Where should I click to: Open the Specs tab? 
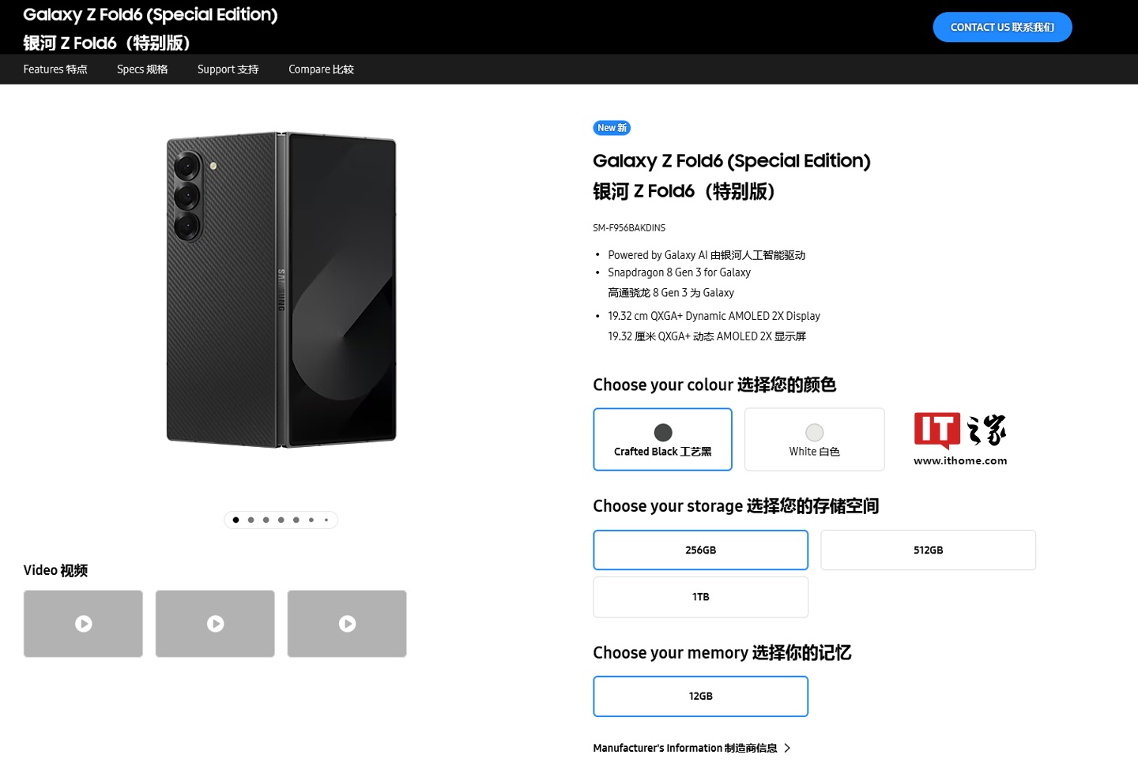[142, 69]
